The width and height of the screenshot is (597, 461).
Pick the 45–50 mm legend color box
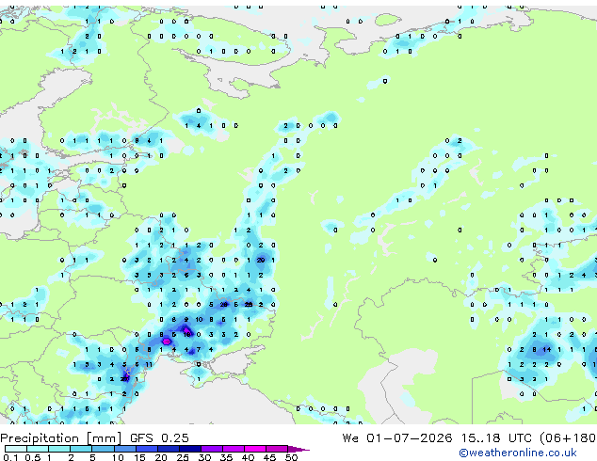coord(277,449)
